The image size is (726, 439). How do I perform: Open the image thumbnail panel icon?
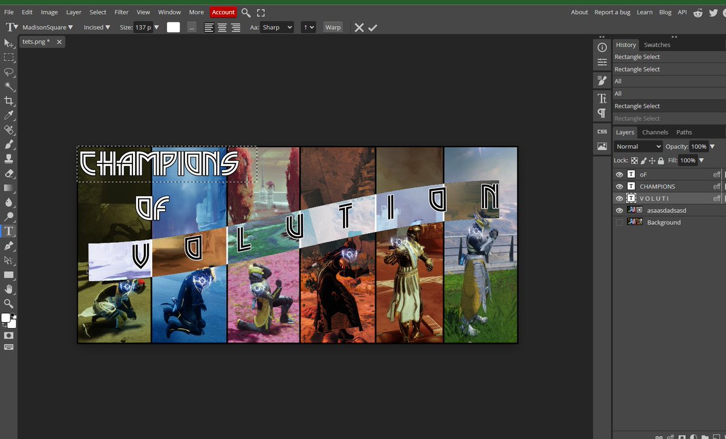point(602,147)
